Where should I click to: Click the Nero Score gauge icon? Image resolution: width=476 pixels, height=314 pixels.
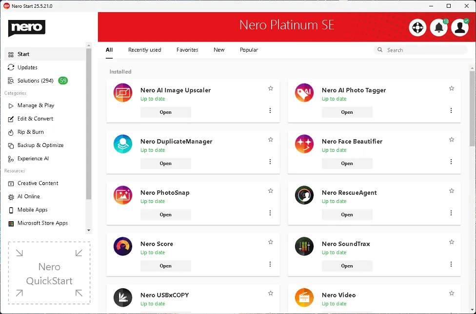(x=123, y=247)
